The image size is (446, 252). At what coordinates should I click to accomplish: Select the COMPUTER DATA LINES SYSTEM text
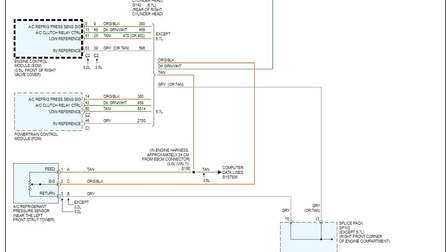click(233, 173)
